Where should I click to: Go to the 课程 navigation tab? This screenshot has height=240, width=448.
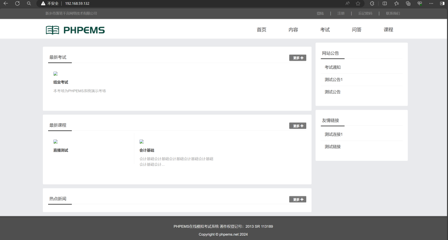[x=388, y=30]
